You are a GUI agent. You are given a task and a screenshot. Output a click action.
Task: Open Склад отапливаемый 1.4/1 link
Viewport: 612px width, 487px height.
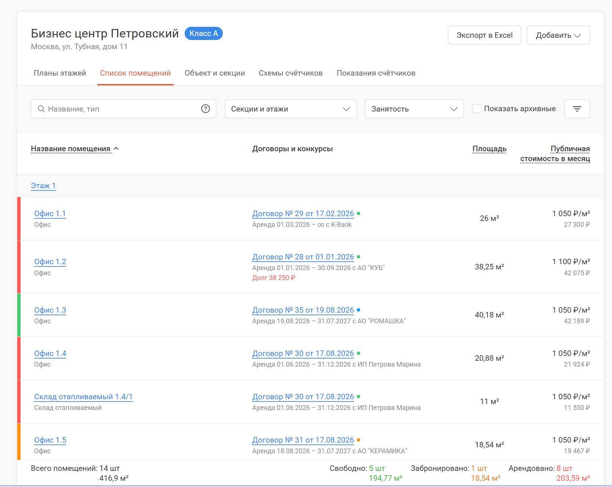(83, 397)
